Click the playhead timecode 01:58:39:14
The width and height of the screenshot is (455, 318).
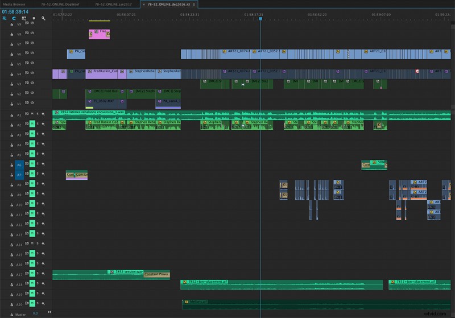[15, 12]
